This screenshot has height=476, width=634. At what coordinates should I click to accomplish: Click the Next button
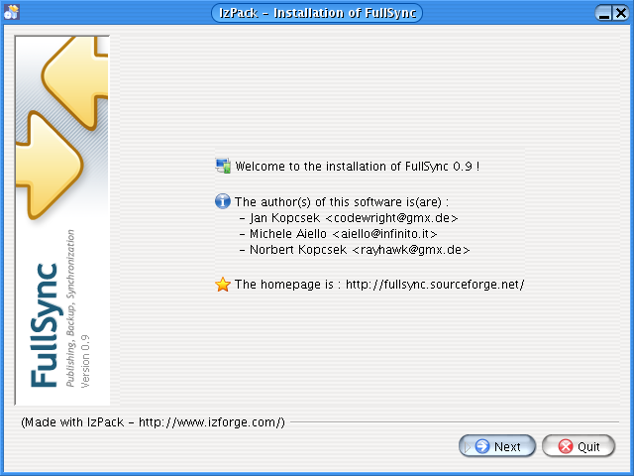pyautogui.click(x=497, y=446)
